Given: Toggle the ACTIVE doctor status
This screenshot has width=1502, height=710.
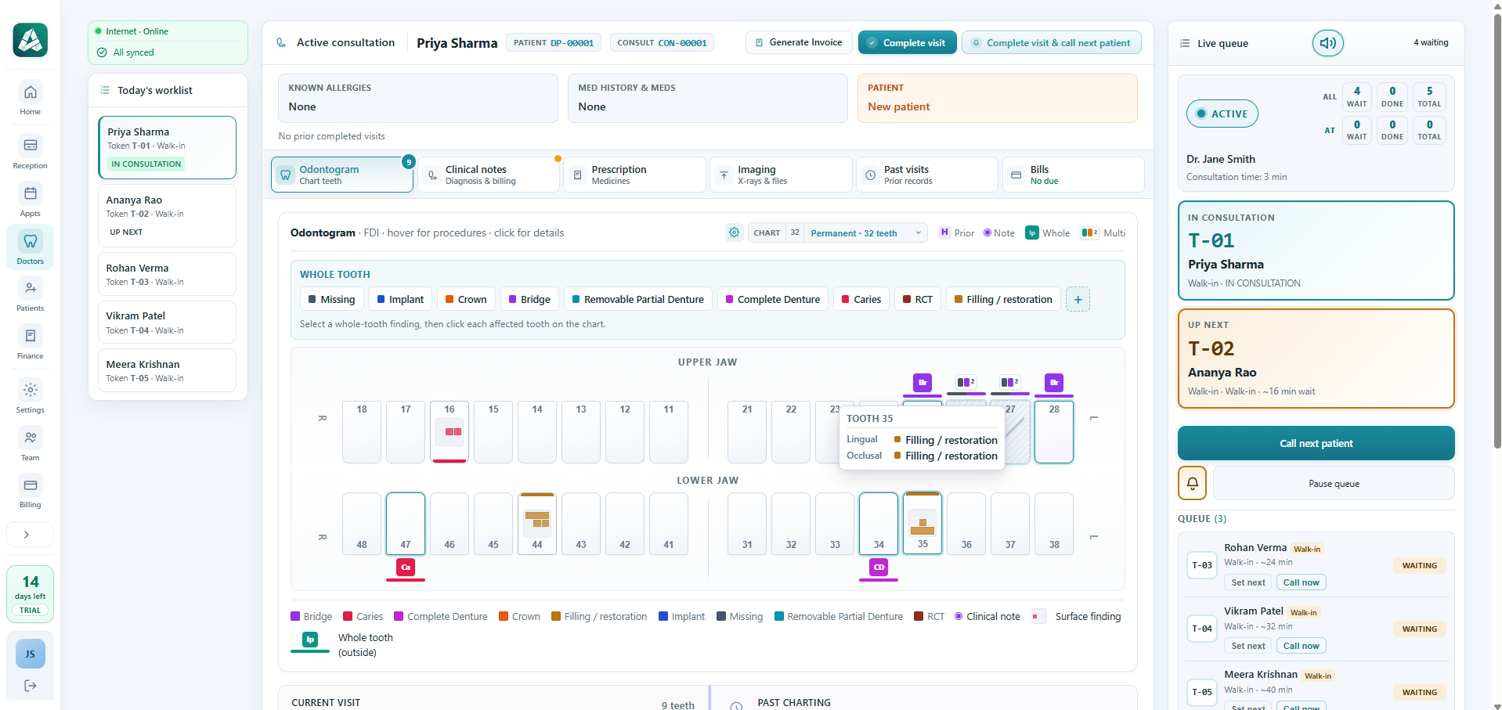Looking at the screenshot, I should (1222, 114).
